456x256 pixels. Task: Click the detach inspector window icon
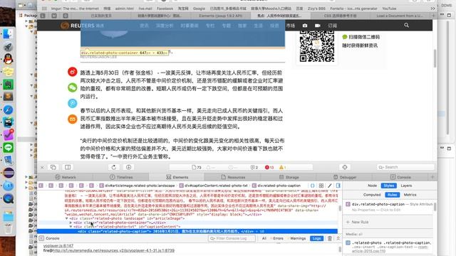pos(53,167)
